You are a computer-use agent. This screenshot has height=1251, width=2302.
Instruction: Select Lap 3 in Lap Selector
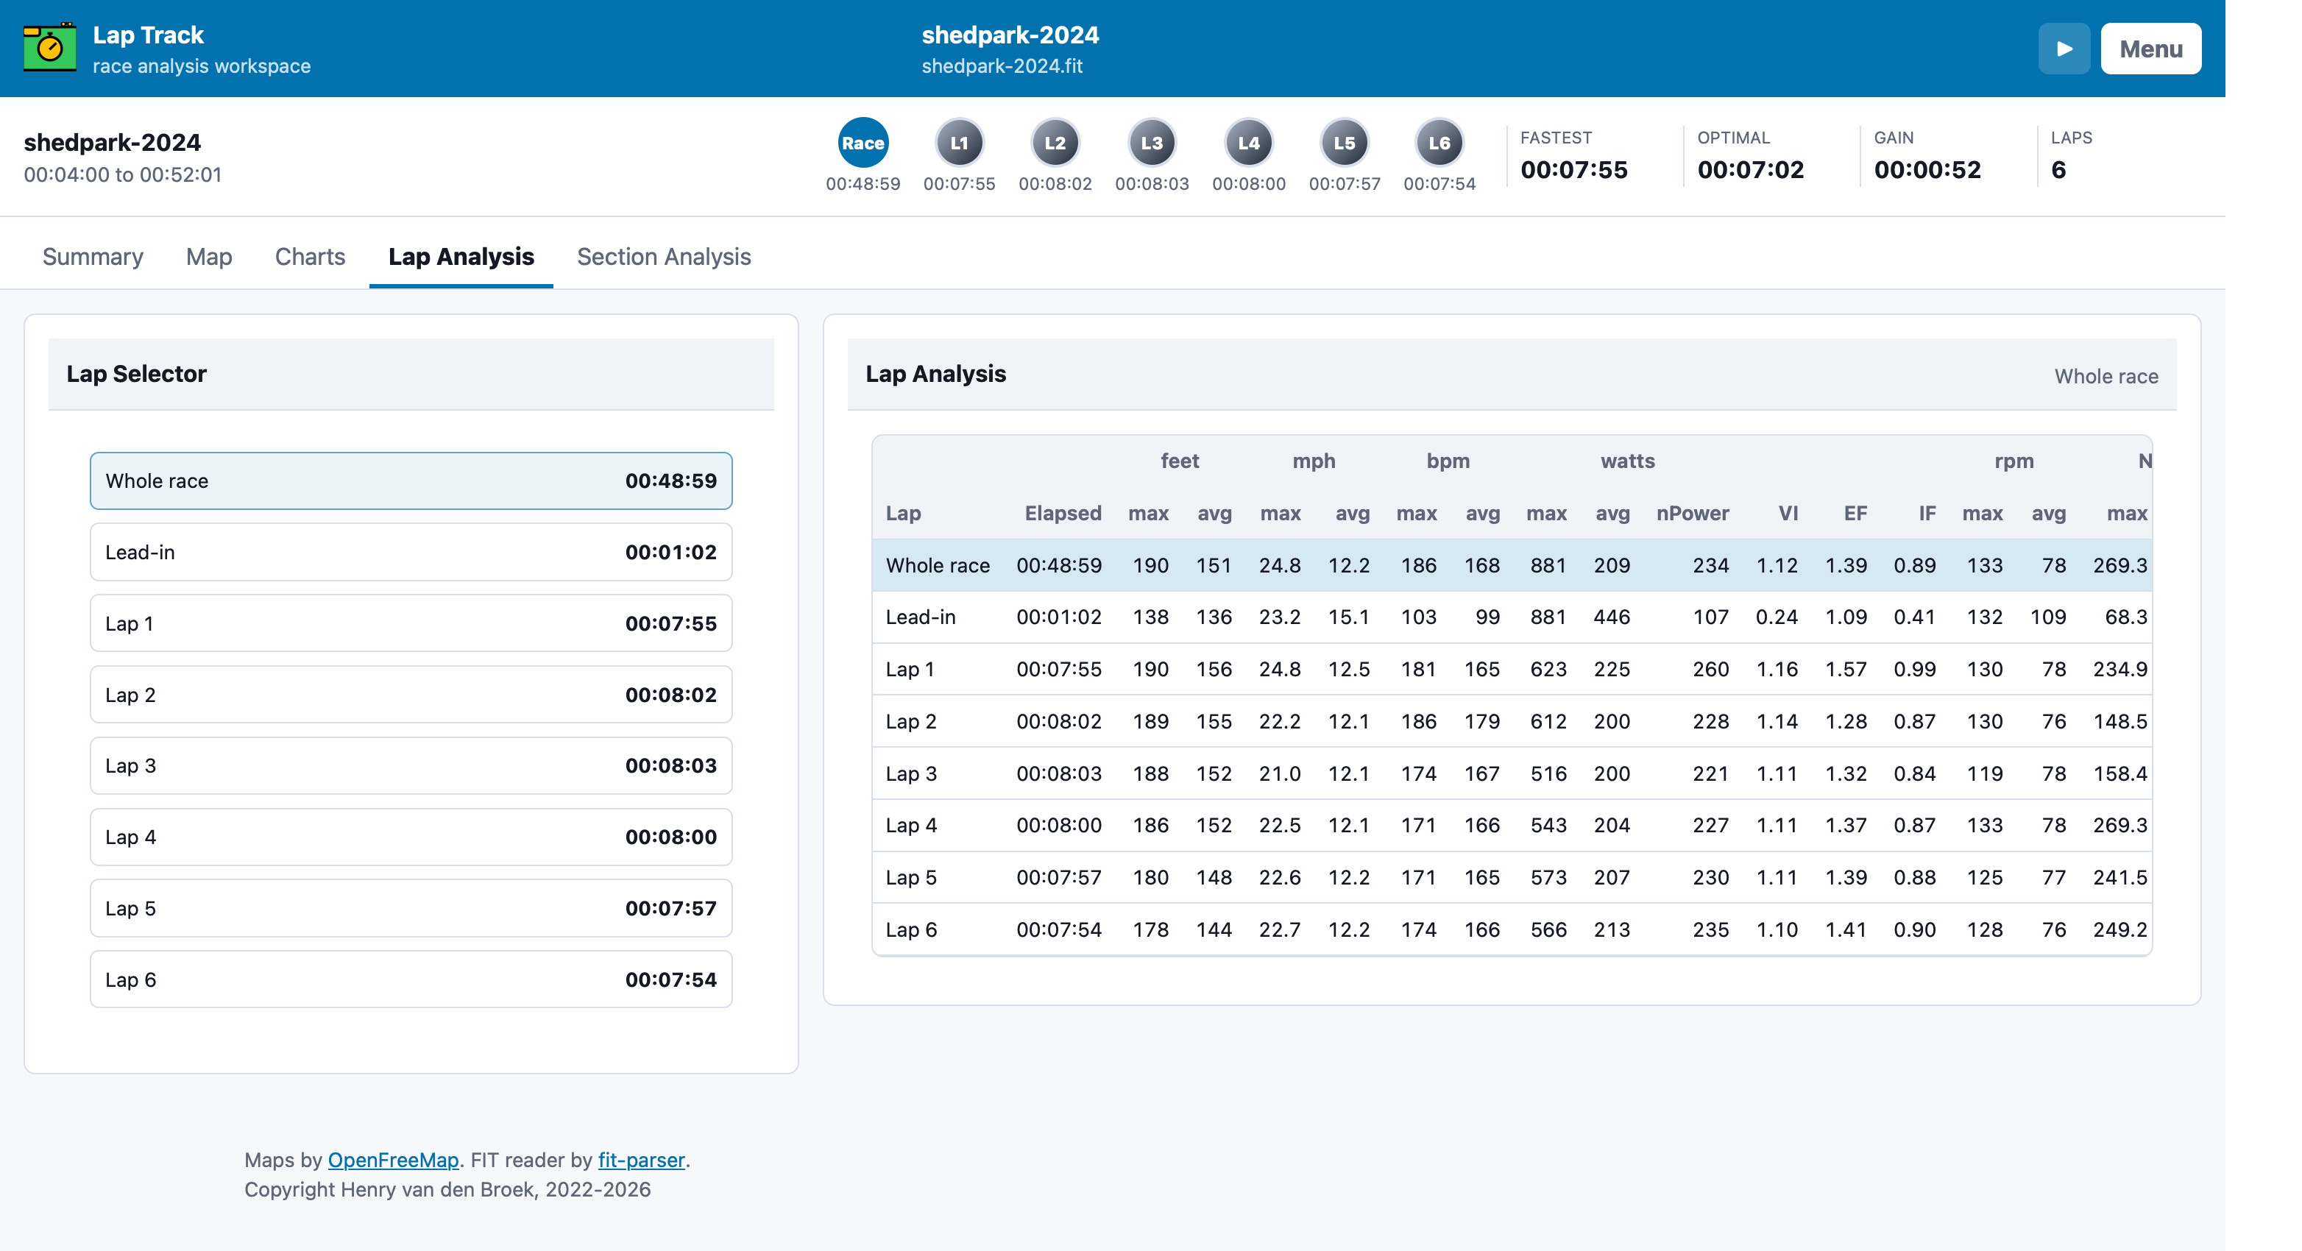pyautogui.click(x=411, y=766)
